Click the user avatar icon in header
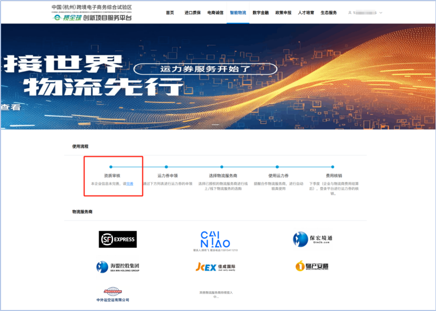436x311 pixels. 350,13
